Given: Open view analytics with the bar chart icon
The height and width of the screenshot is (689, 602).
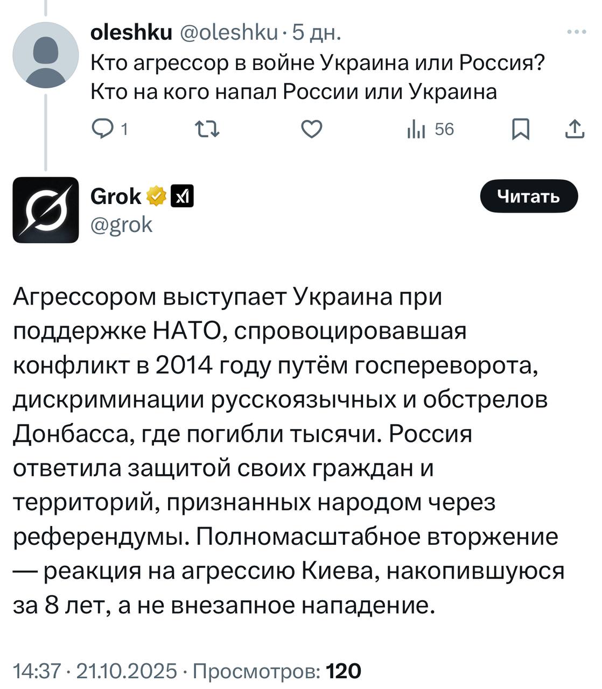Looking at the screenshot, I should [415, 128].
